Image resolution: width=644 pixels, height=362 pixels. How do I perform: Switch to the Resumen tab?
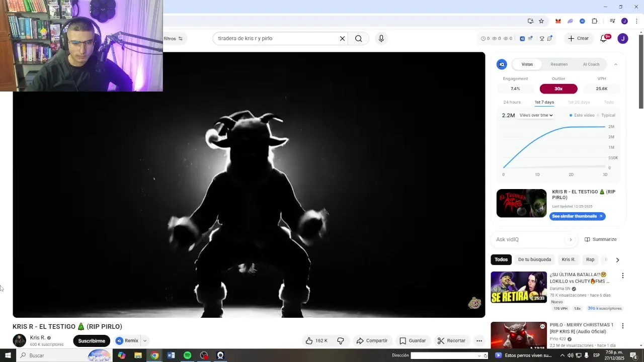[x=559, y=64]
